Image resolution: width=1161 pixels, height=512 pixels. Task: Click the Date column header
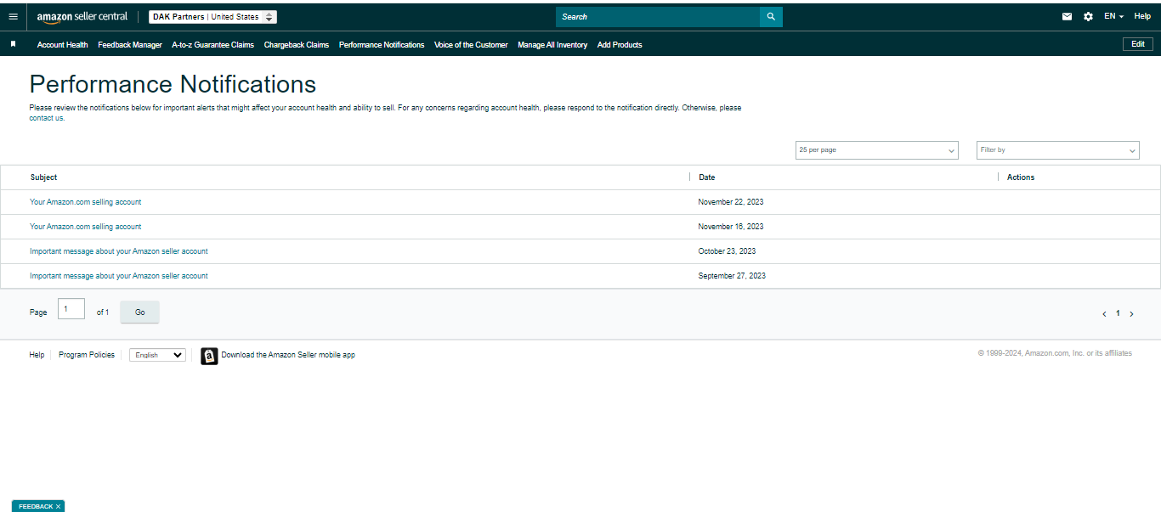click(707, 177)
